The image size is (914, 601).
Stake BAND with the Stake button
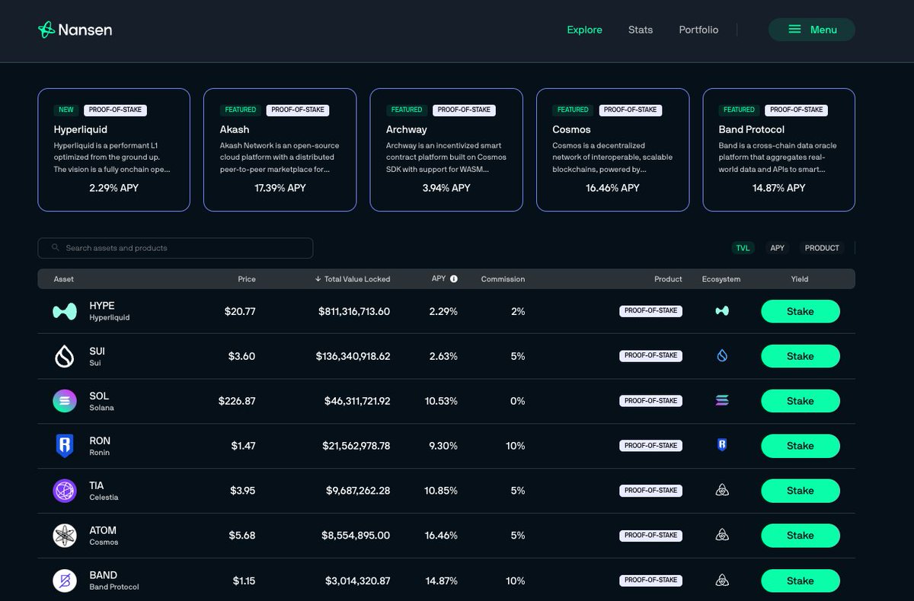[x=801, y=580]
